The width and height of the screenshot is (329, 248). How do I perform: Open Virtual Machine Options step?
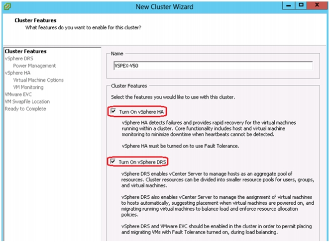38,80
